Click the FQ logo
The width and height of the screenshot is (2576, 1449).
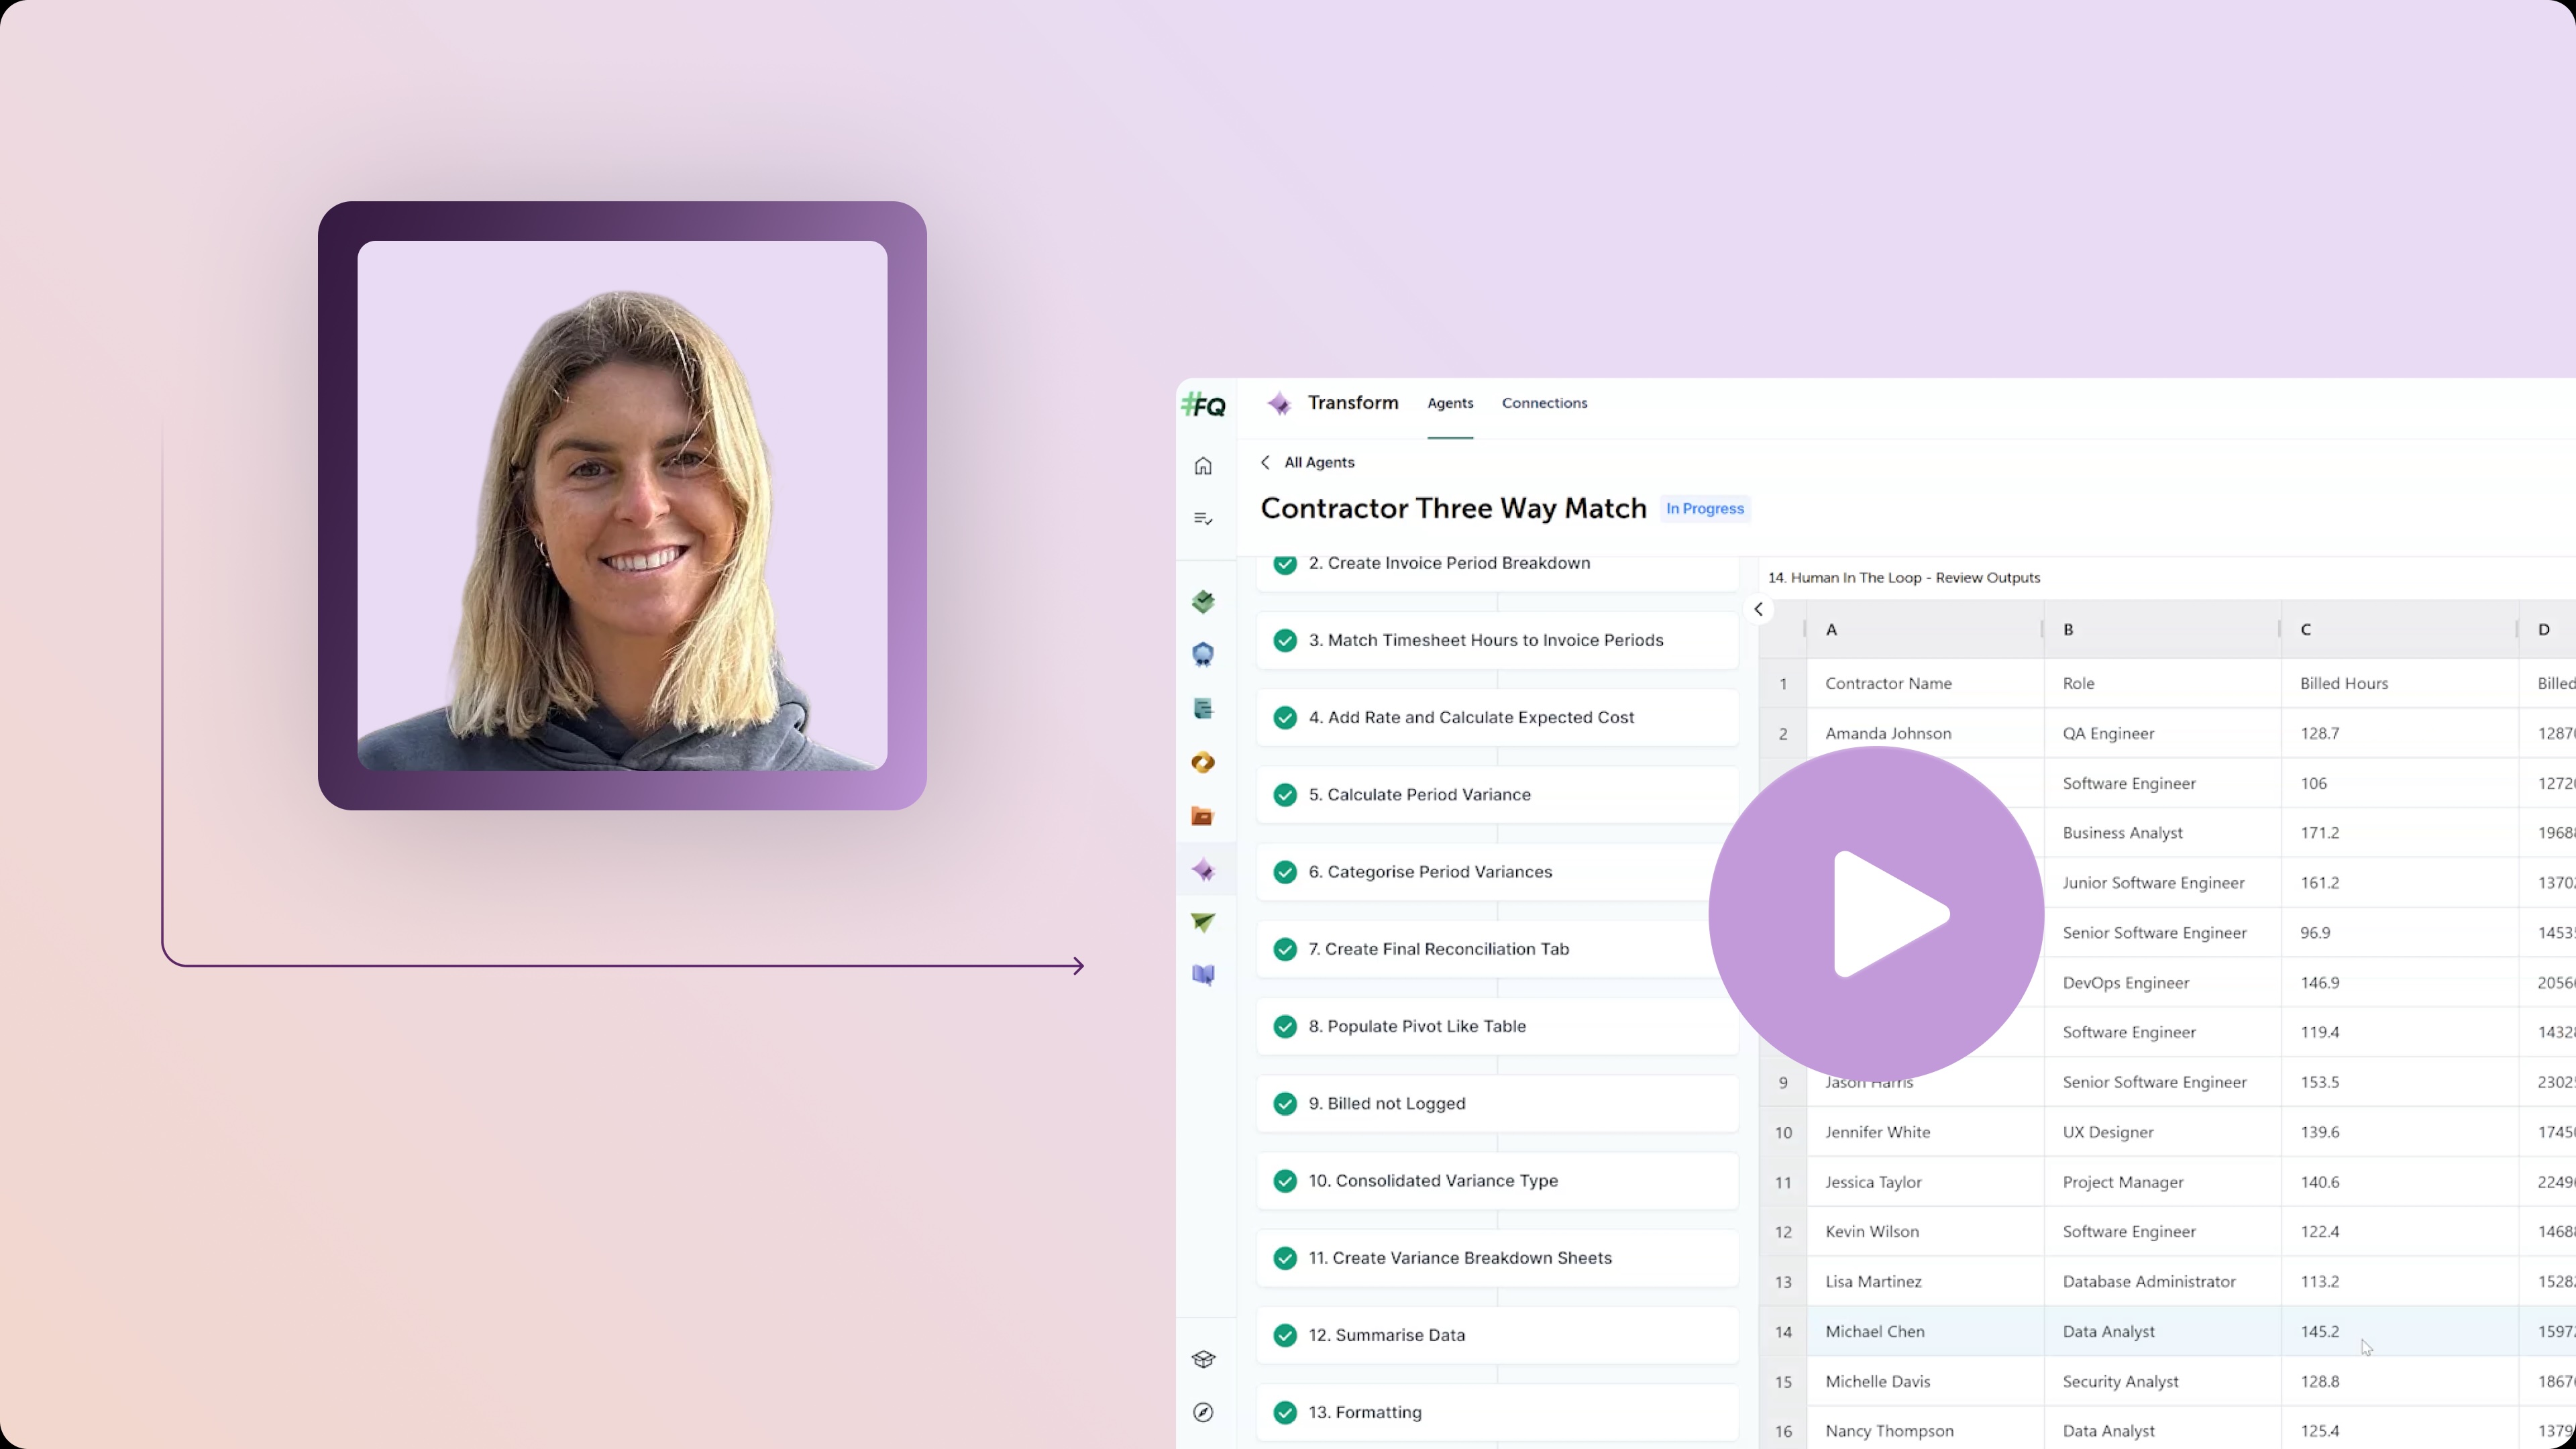[x=1203, y=405]
